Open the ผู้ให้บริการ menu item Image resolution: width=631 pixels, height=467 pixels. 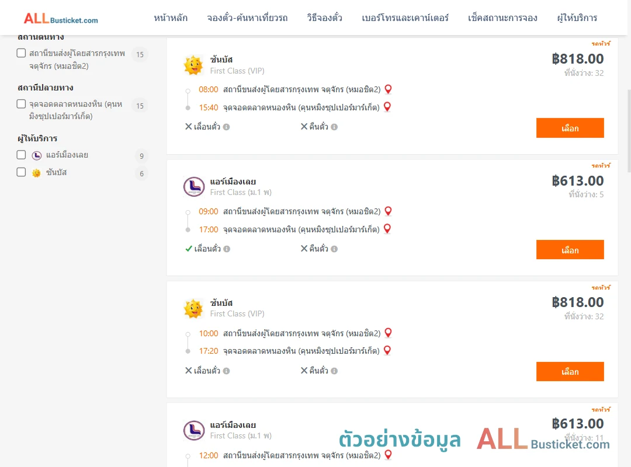coord(577,18)
